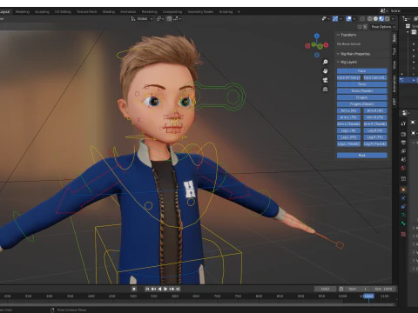Click the zoom view magnifier icon

click(326, 62)
